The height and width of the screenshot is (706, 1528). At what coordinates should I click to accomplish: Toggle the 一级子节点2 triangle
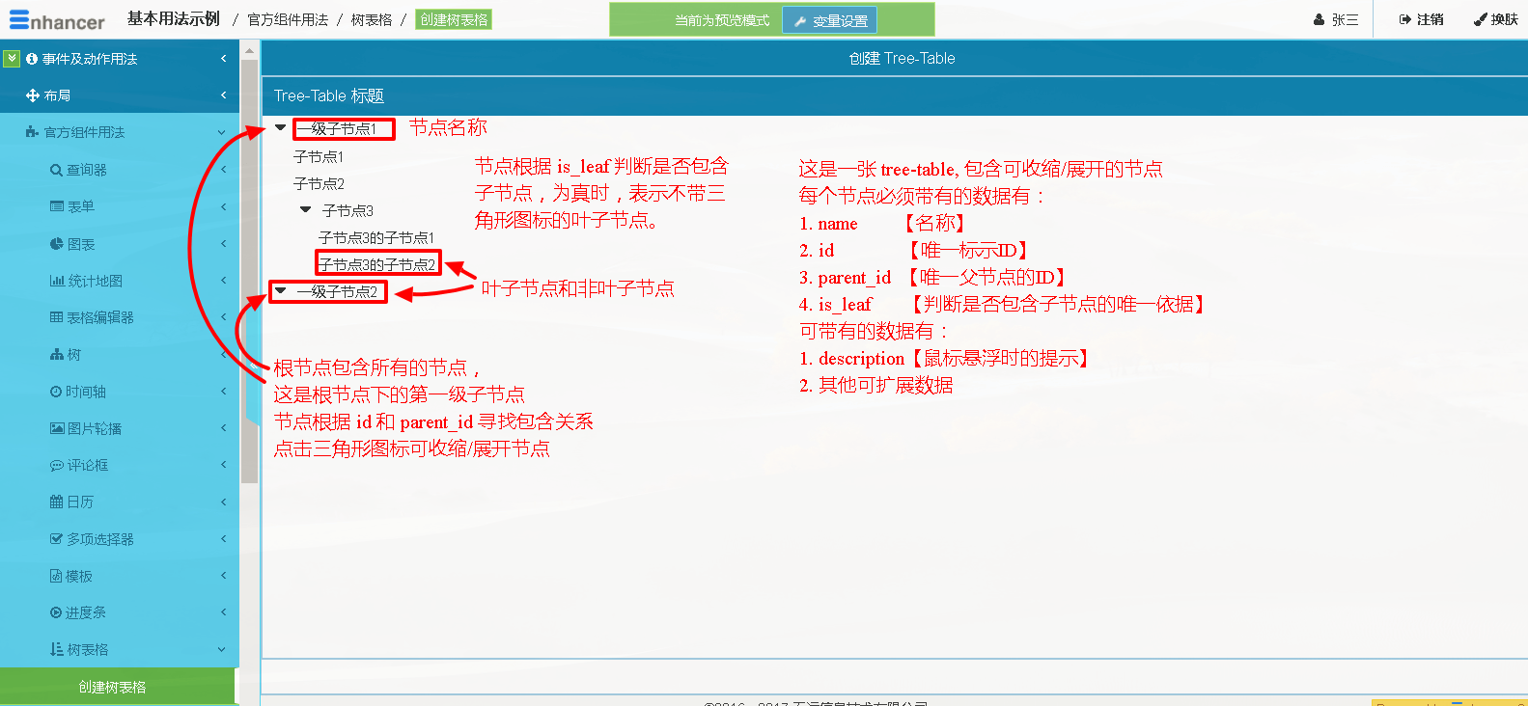point(281,290)
